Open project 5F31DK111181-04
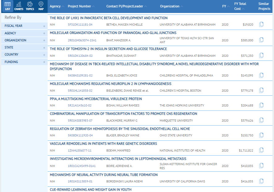 [80, 25]
